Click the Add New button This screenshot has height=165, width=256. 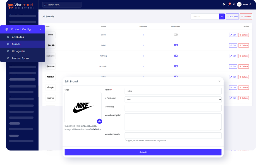pyautogui.click(x=232, y=16)
